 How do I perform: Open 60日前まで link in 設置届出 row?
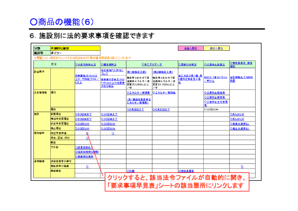pos(84,114)
